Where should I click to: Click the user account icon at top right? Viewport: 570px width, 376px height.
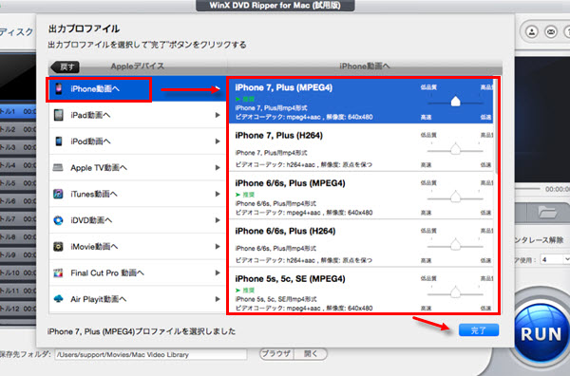pos(532,32)
